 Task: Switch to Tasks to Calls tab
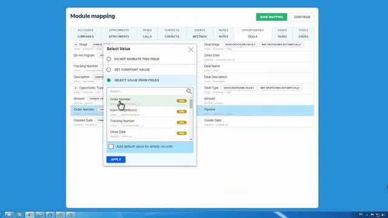147,33
